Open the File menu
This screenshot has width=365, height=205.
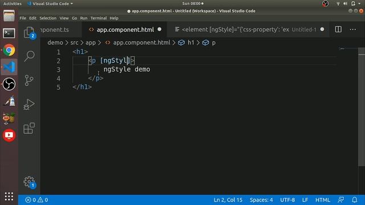click(x=23, y=18)
